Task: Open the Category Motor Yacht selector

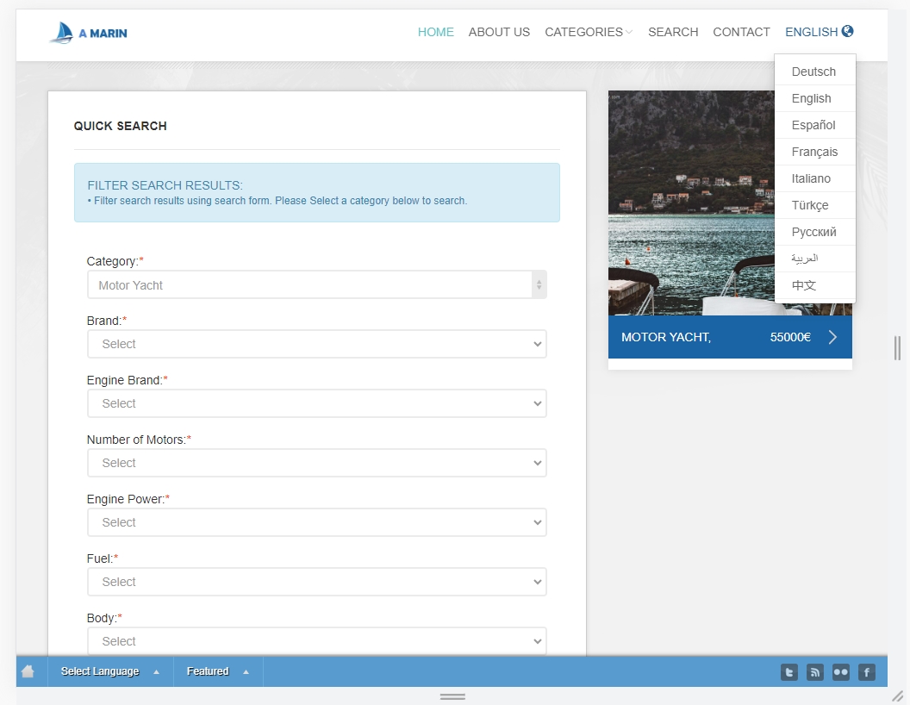Action: point(317,285)
